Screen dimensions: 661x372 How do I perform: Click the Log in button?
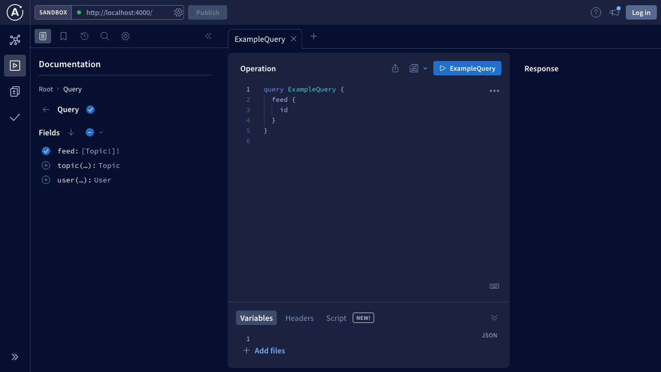click(641, 12)
